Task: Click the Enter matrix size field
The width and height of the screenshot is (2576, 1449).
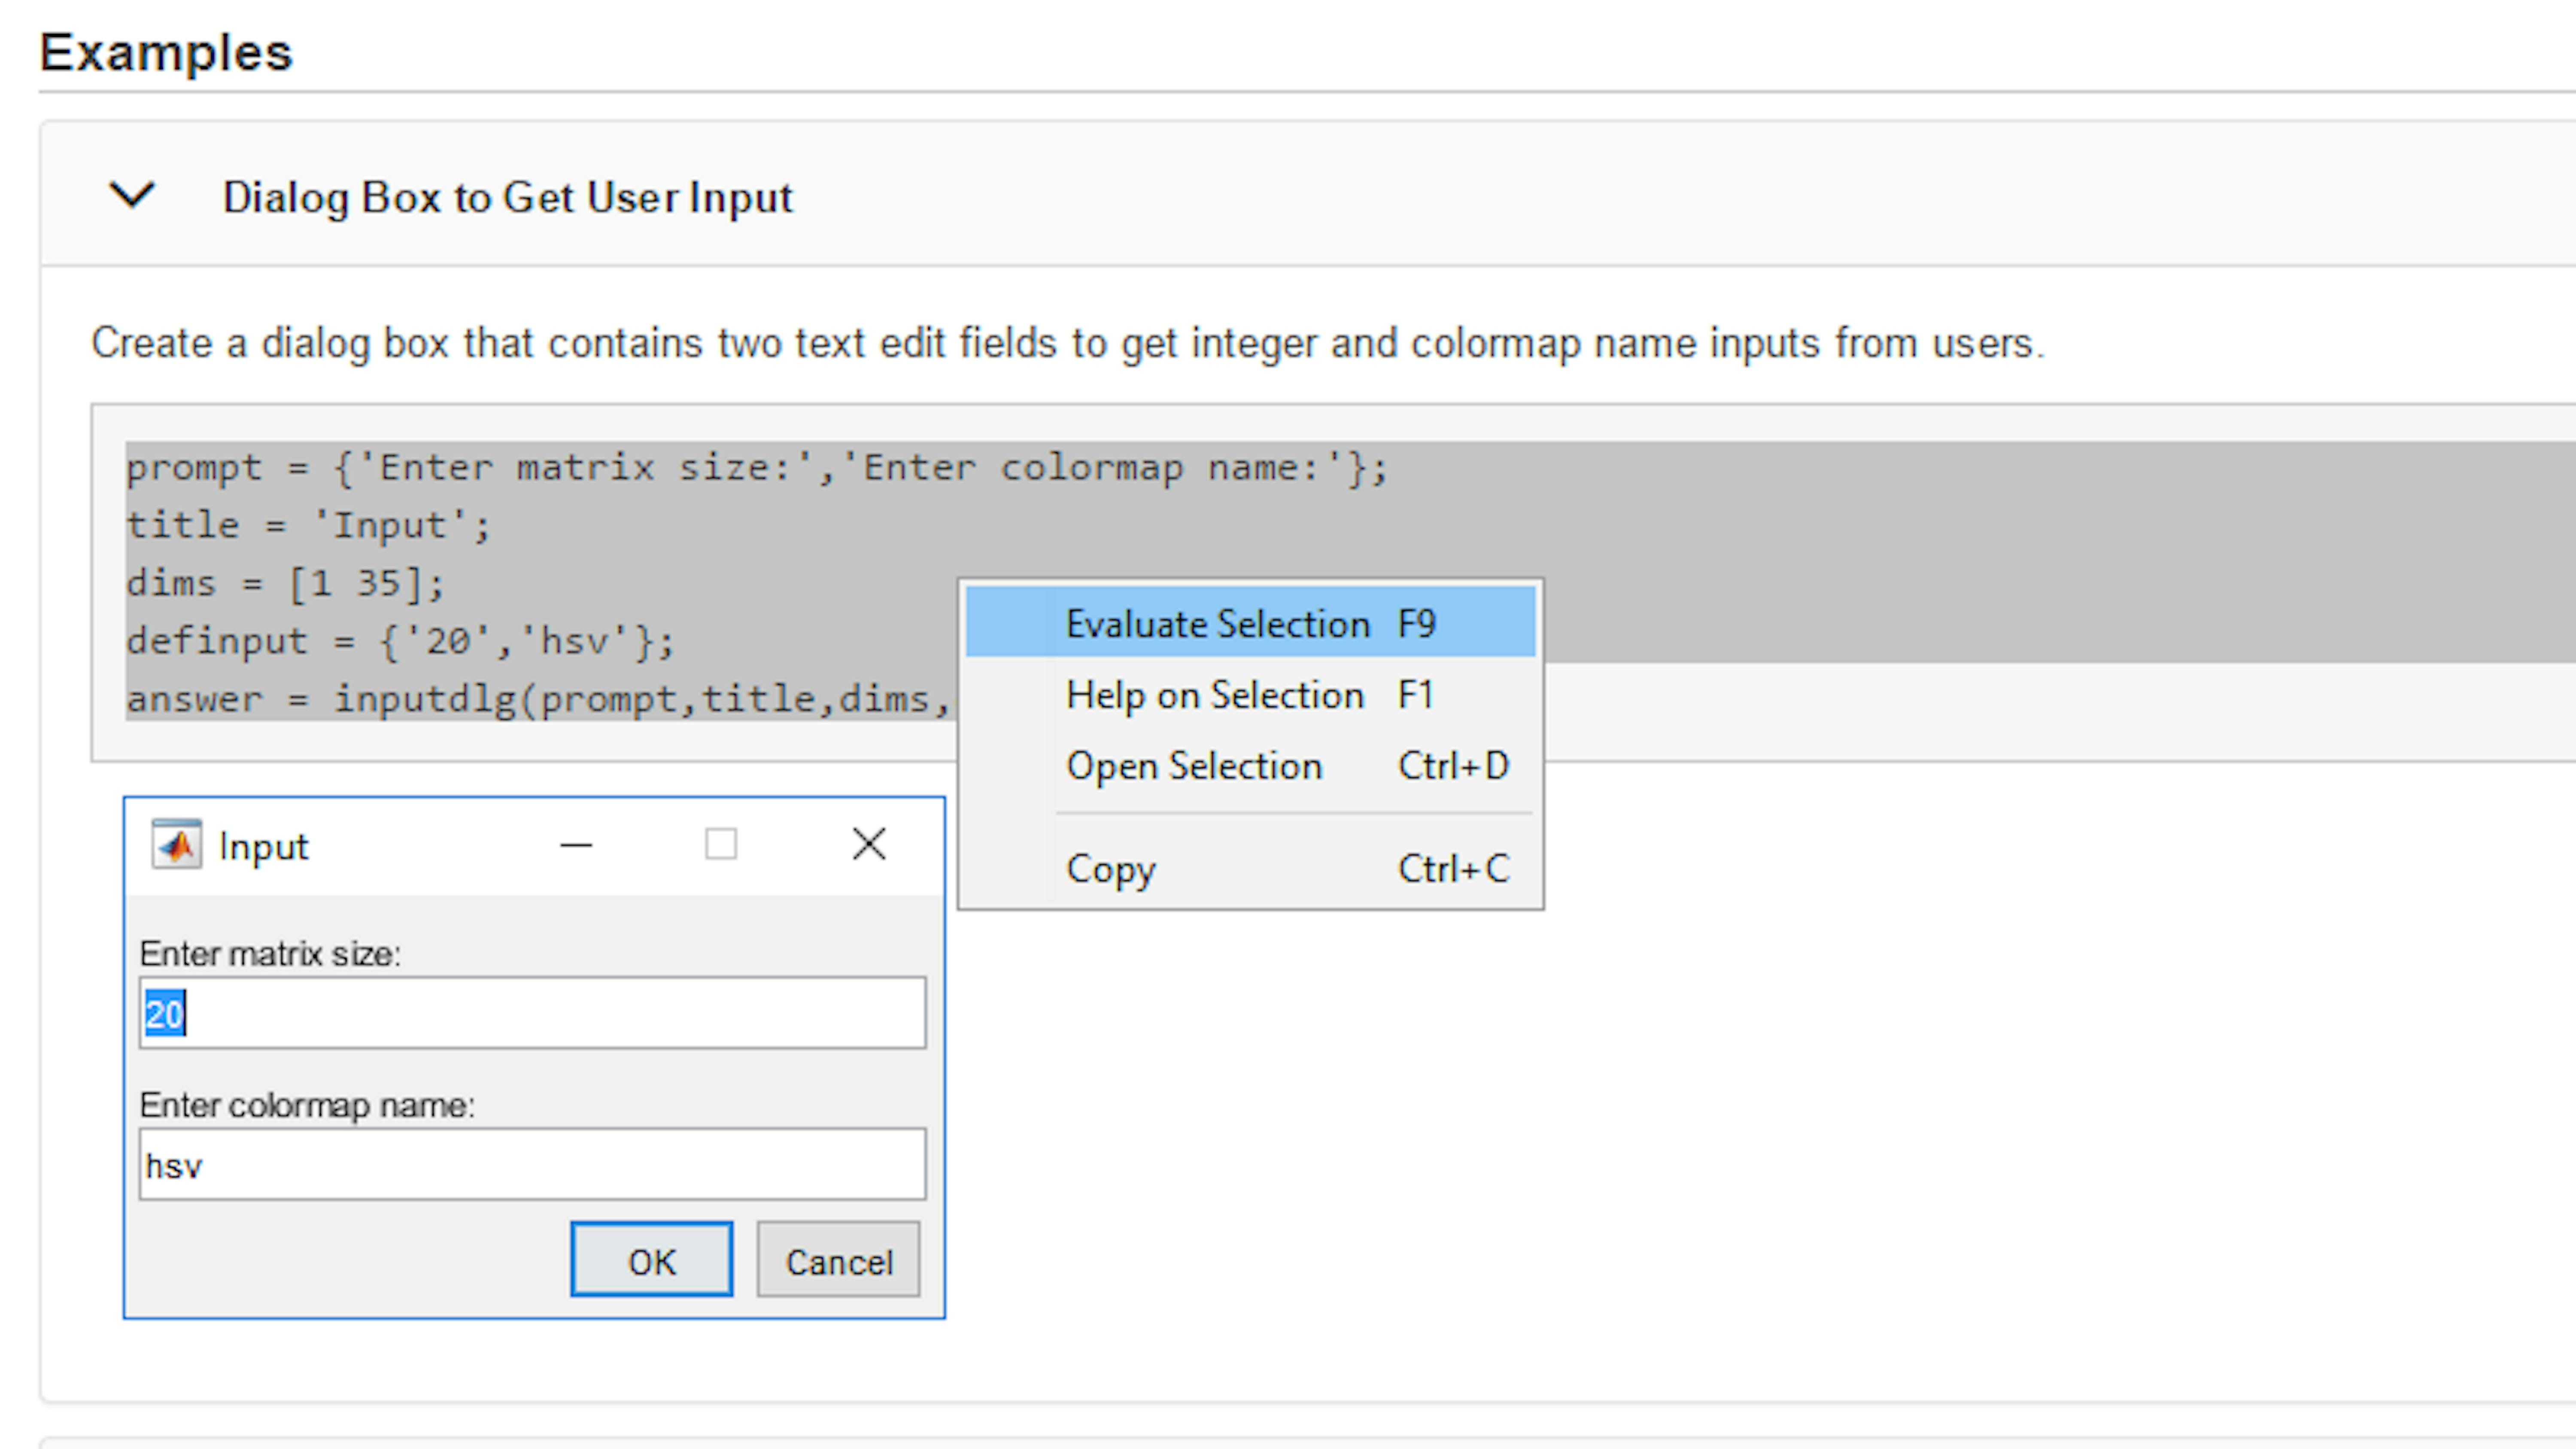Action: (x=532, y=1013)
